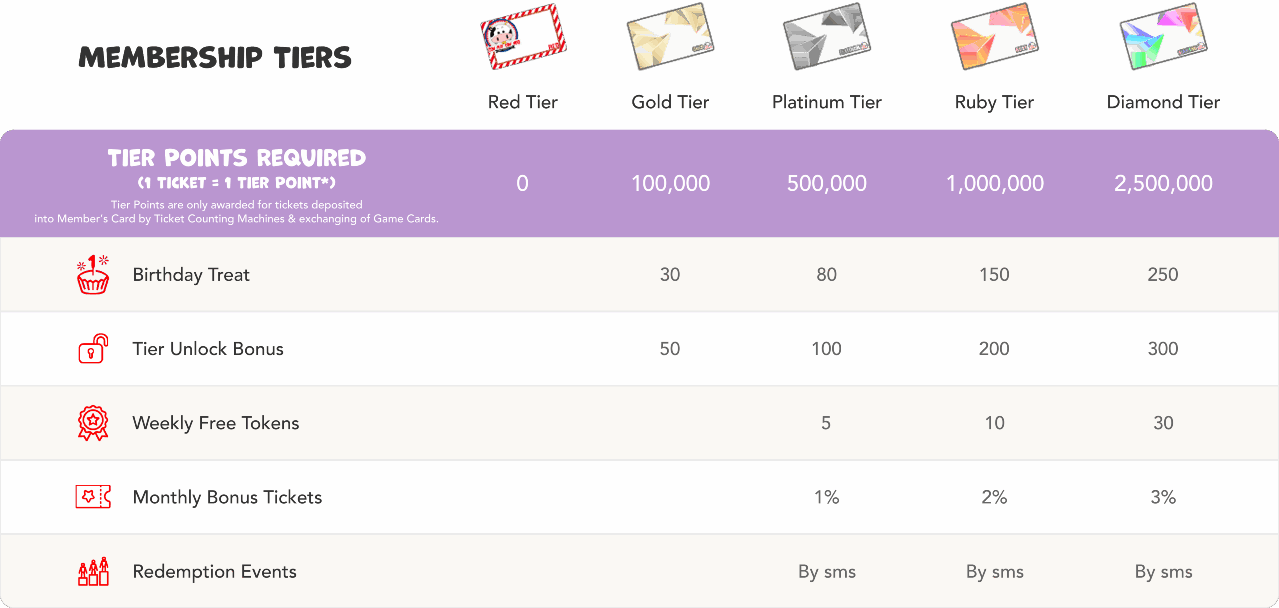Click the 2,500,000 Diamond tier points value
The height and width of the screenshot is (608, 1279).
tap(1163, 183)
